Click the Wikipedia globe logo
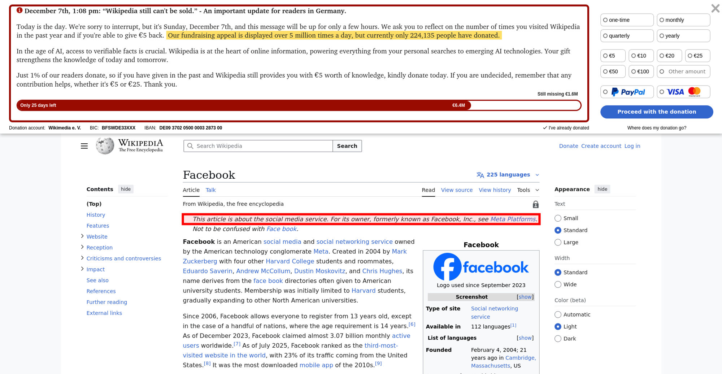Viewport: 722px width, 374px height. [105, 146]
